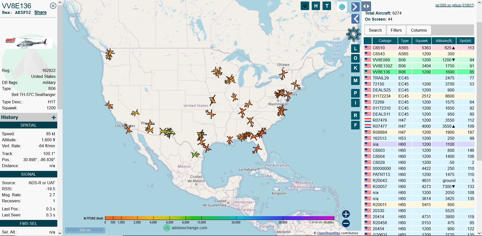482x236 pixels.
Task: Click the right chevron sidebar arrow
Action: tap(355, 7)
